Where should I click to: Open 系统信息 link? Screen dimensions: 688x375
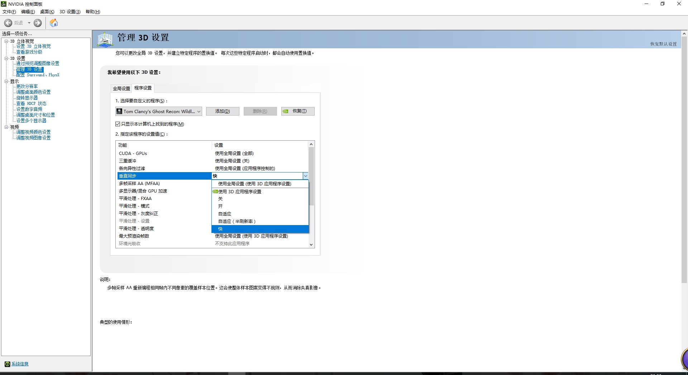click(20, 364)
